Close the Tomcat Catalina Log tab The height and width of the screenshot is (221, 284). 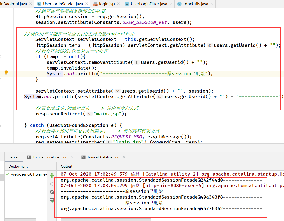pos(124,157)
